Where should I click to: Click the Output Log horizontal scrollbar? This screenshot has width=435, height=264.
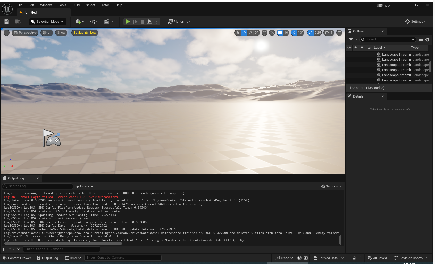pyautogui.click(x=63, y=243)
